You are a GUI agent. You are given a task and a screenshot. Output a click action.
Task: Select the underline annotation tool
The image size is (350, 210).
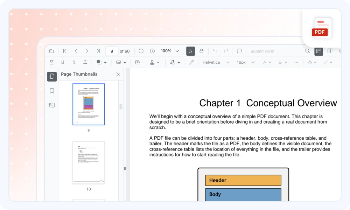63,62
